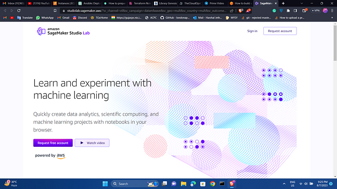This screenshot has height=189, width=337.
Task: Click the address bar URL field
Action: pos(146,11)
